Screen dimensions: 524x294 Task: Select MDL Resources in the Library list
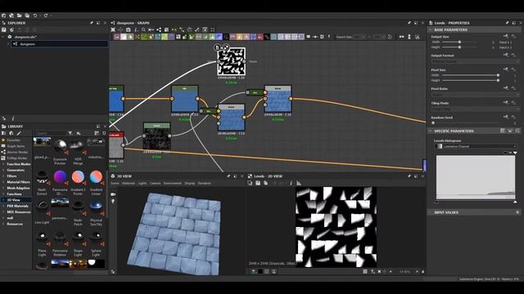coord(19,212)
